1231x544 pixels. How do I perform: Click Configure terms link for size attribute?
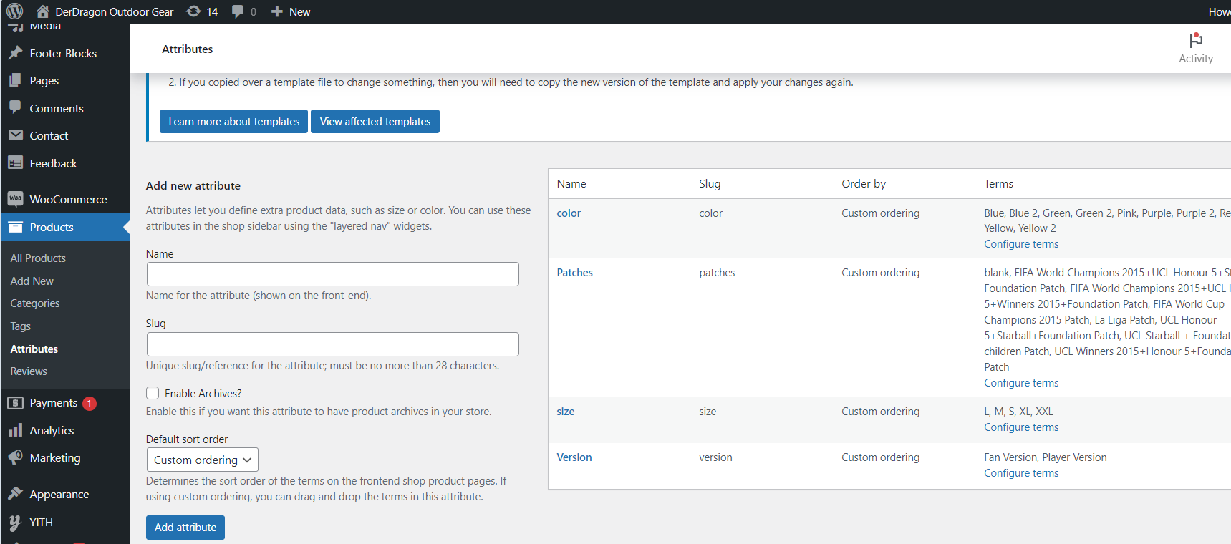click(1020, 427)
